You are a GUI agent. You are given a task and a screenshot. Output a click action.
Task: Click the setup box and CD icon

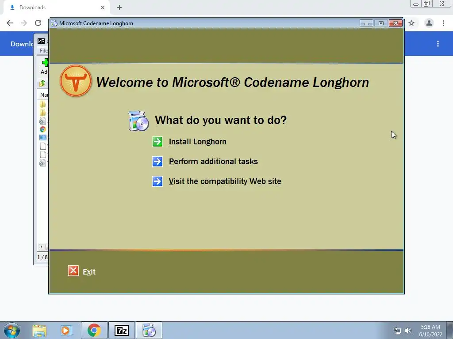pyautogui.click(x=138, y=121)
